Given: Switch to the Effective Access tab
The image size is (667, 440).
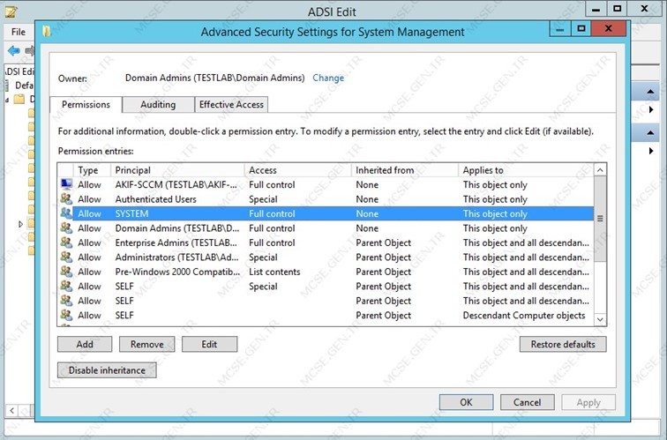Looking at the screenshot, I should 231,105.
